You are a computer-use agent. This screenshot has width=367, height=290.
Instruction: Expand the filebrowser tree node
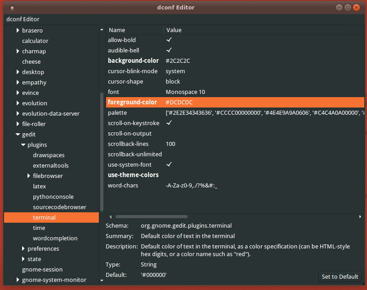(x=28, y=176)
